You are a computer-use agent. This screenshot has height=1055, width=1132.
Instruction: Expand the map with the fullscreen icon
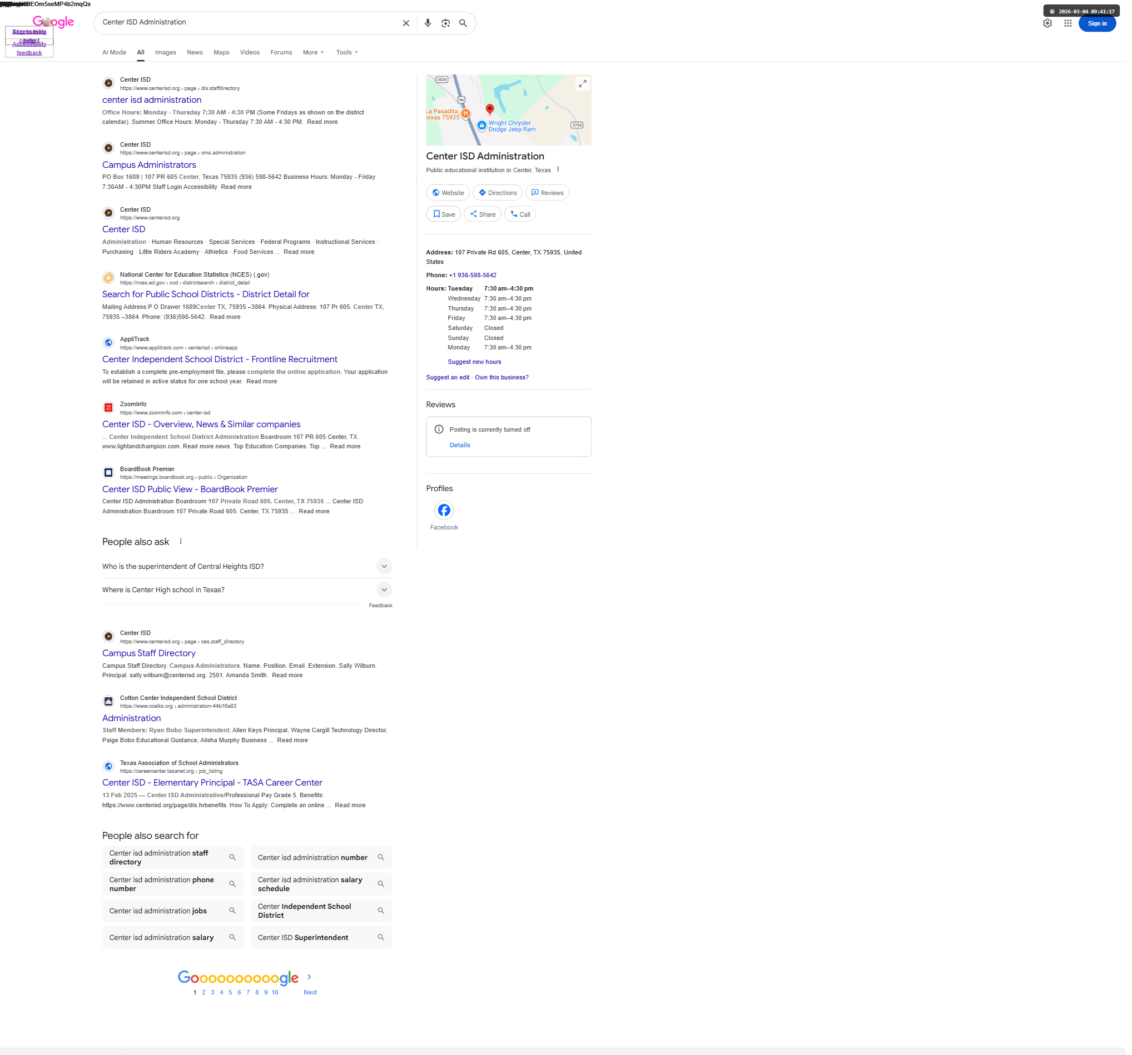coord(583,84)
